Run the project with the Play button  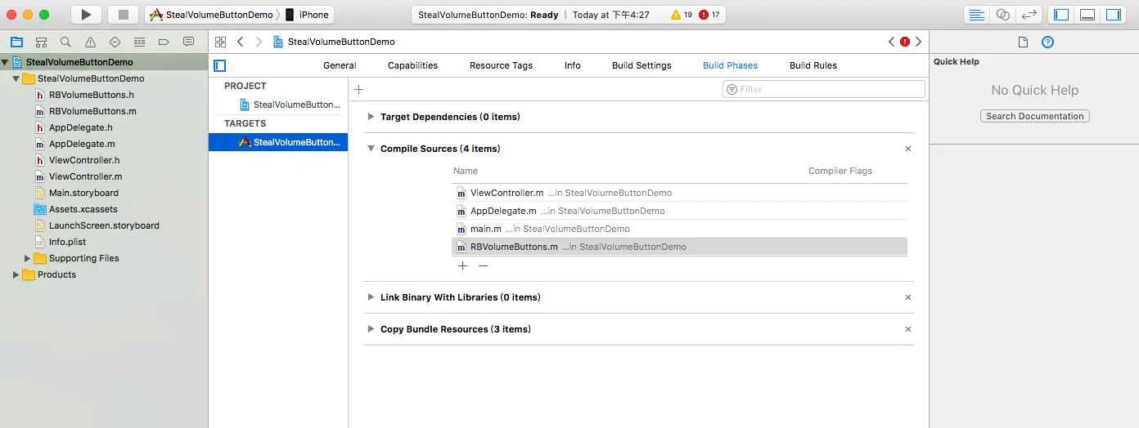pos(86,15)
